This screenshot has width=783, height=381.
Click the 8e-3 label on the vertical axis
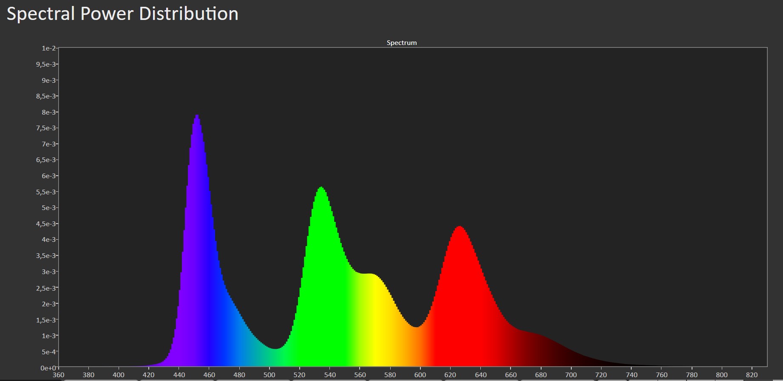(48, 112)
